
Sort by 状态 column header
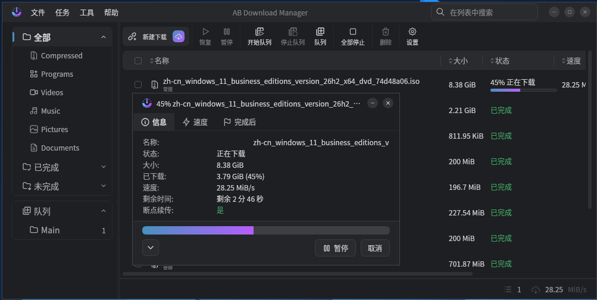(500, 61)
